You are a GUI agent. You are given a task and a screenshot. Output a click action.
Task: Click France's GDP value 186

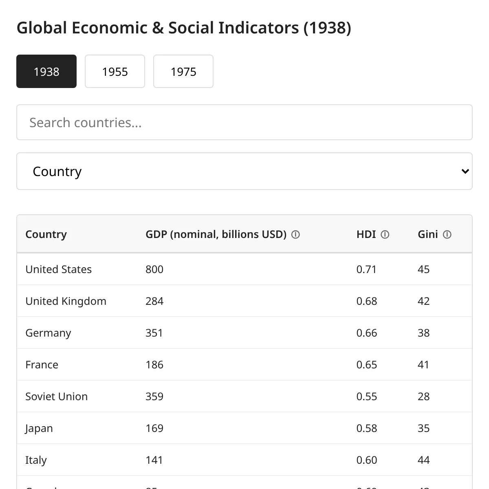tap(154, 365)
